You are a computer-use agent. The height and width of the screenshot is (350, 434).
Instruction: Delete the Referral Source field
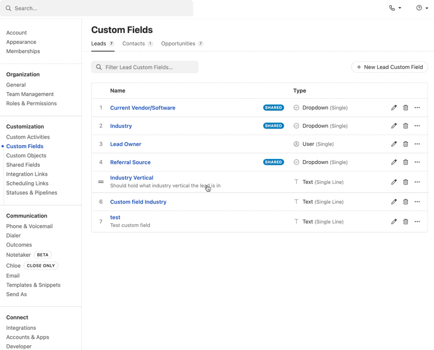point(405,162)
